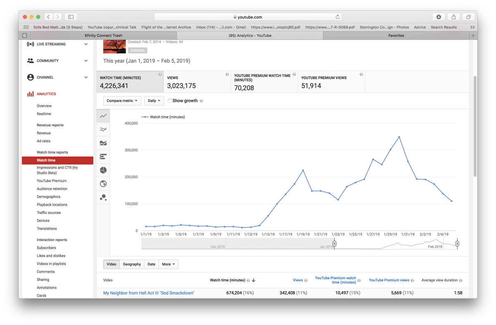
Task: Click help icon next to Average view duration
Action: 461,280
